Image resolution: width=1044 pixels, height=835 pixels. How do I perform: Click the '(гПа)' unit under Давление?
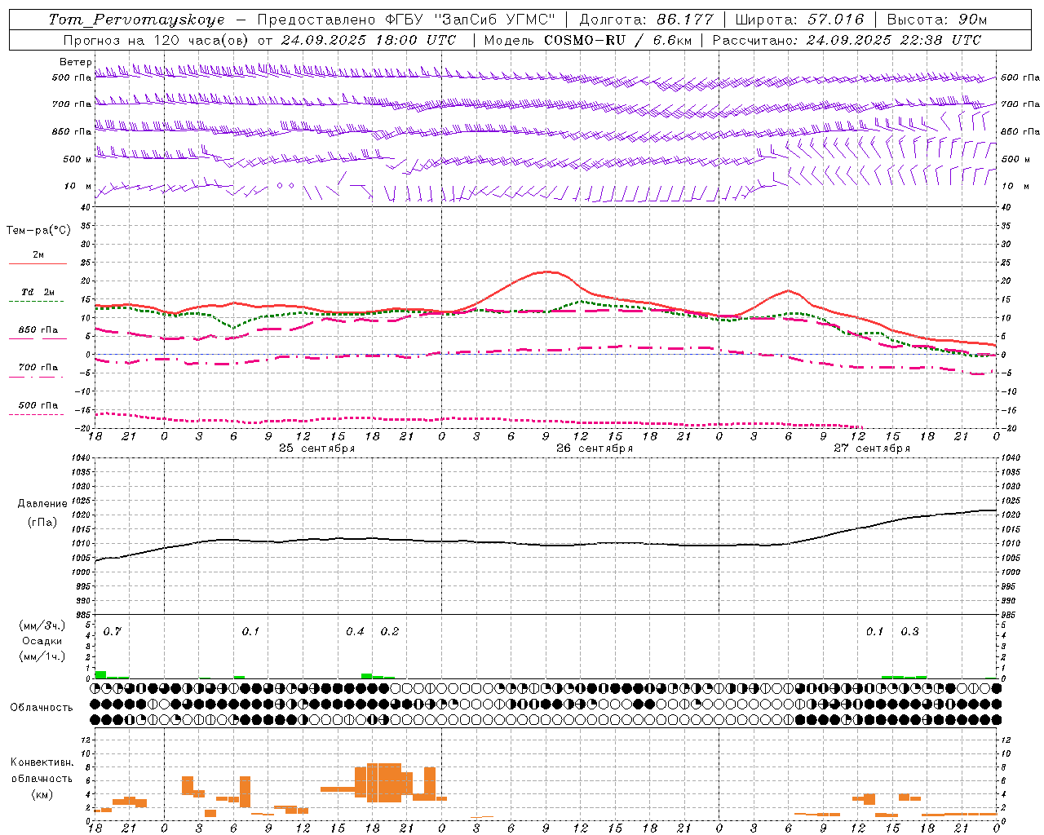click(42, 522)
